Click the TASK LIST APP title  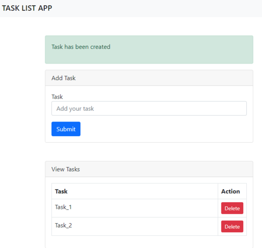pyautogui.click(x=27, y=8)
